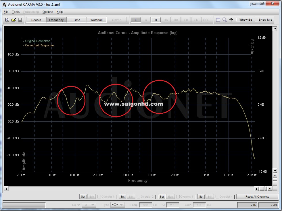Select the LS channel button
The width and height of the screenshot is (282, 211).
(x=196, y=20)
